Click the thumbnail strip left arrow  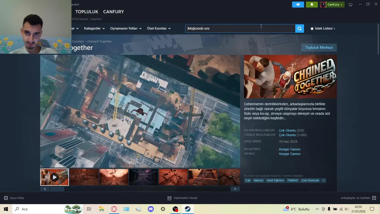tap(45, 189)
